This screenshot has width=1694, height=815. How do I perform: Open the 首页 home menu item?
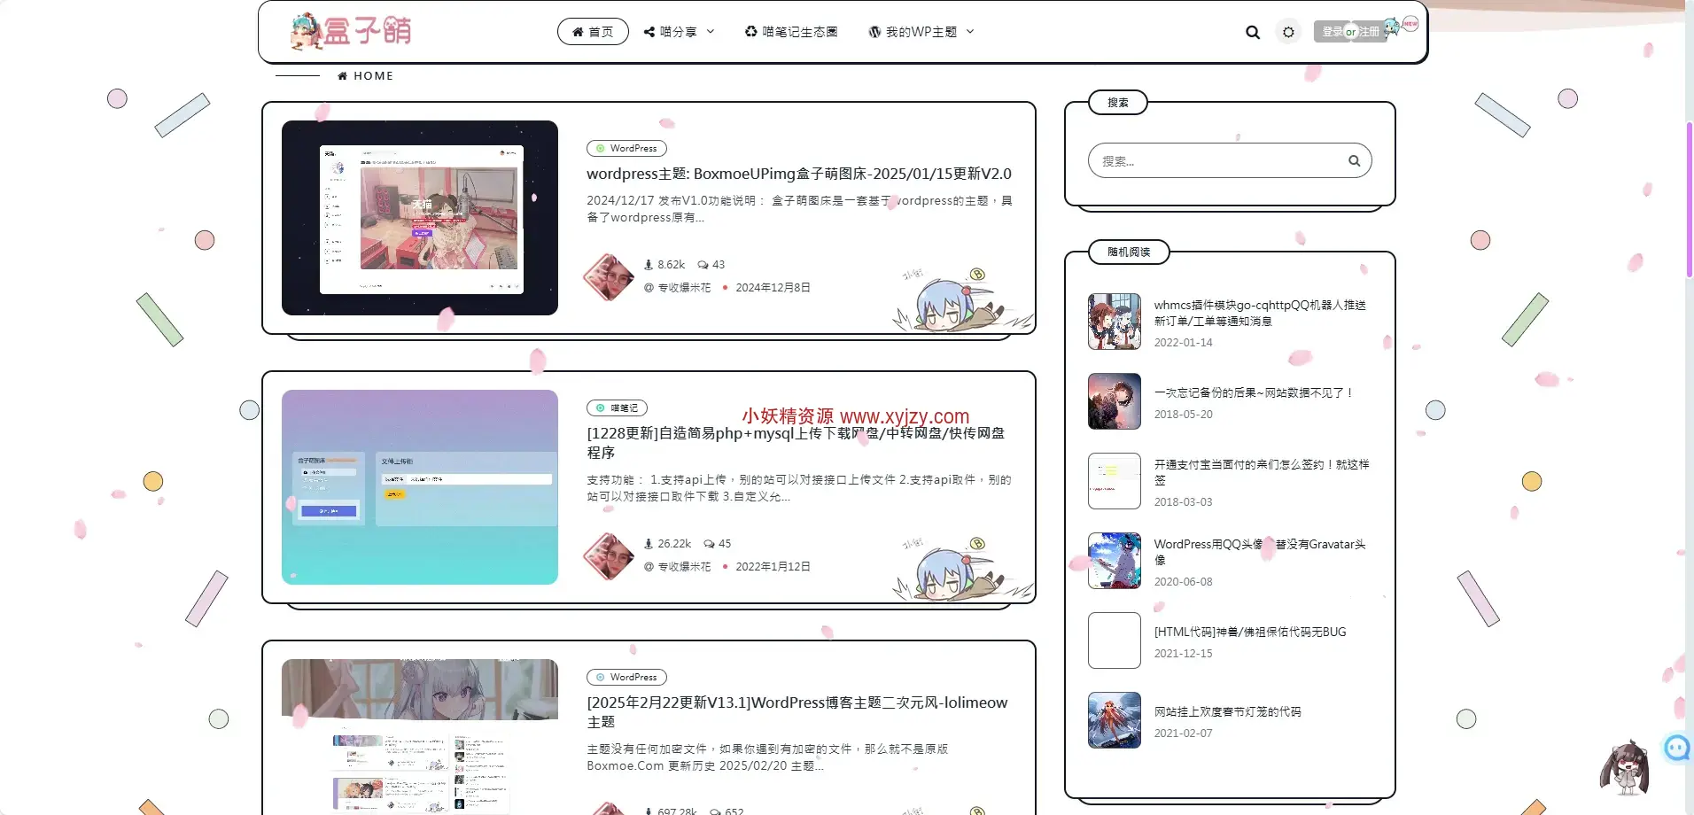[x=593, y=32]
